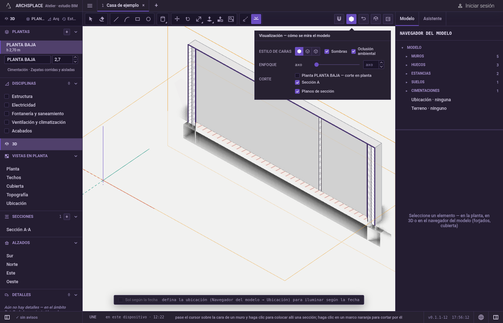Select the rectangle drawing tool

138,19
